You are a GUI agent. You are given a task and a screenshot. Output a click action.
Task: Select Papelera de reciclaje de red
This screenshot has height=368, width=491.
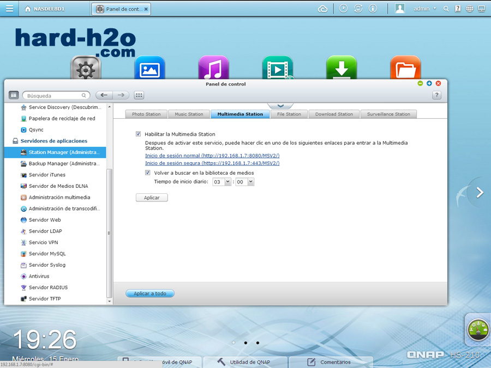click(55, 118)
